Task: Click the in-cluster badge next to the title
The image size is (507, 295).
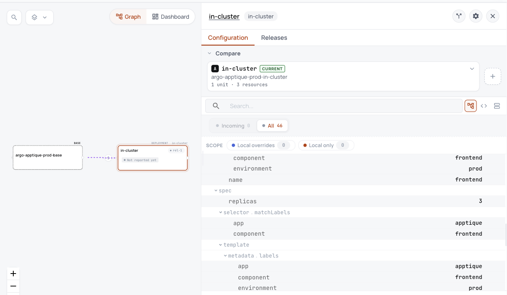Action: (x=261, y=16)
